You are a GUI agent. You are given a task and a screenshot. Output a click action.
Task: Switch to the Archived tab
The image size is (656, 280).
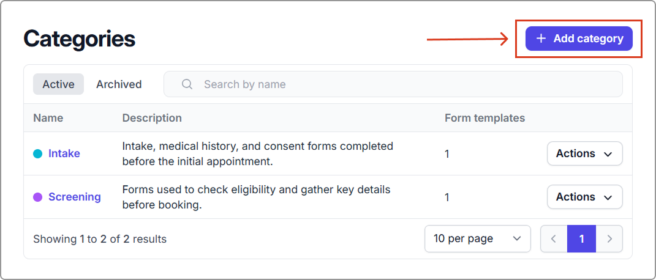tap(119, 84)
